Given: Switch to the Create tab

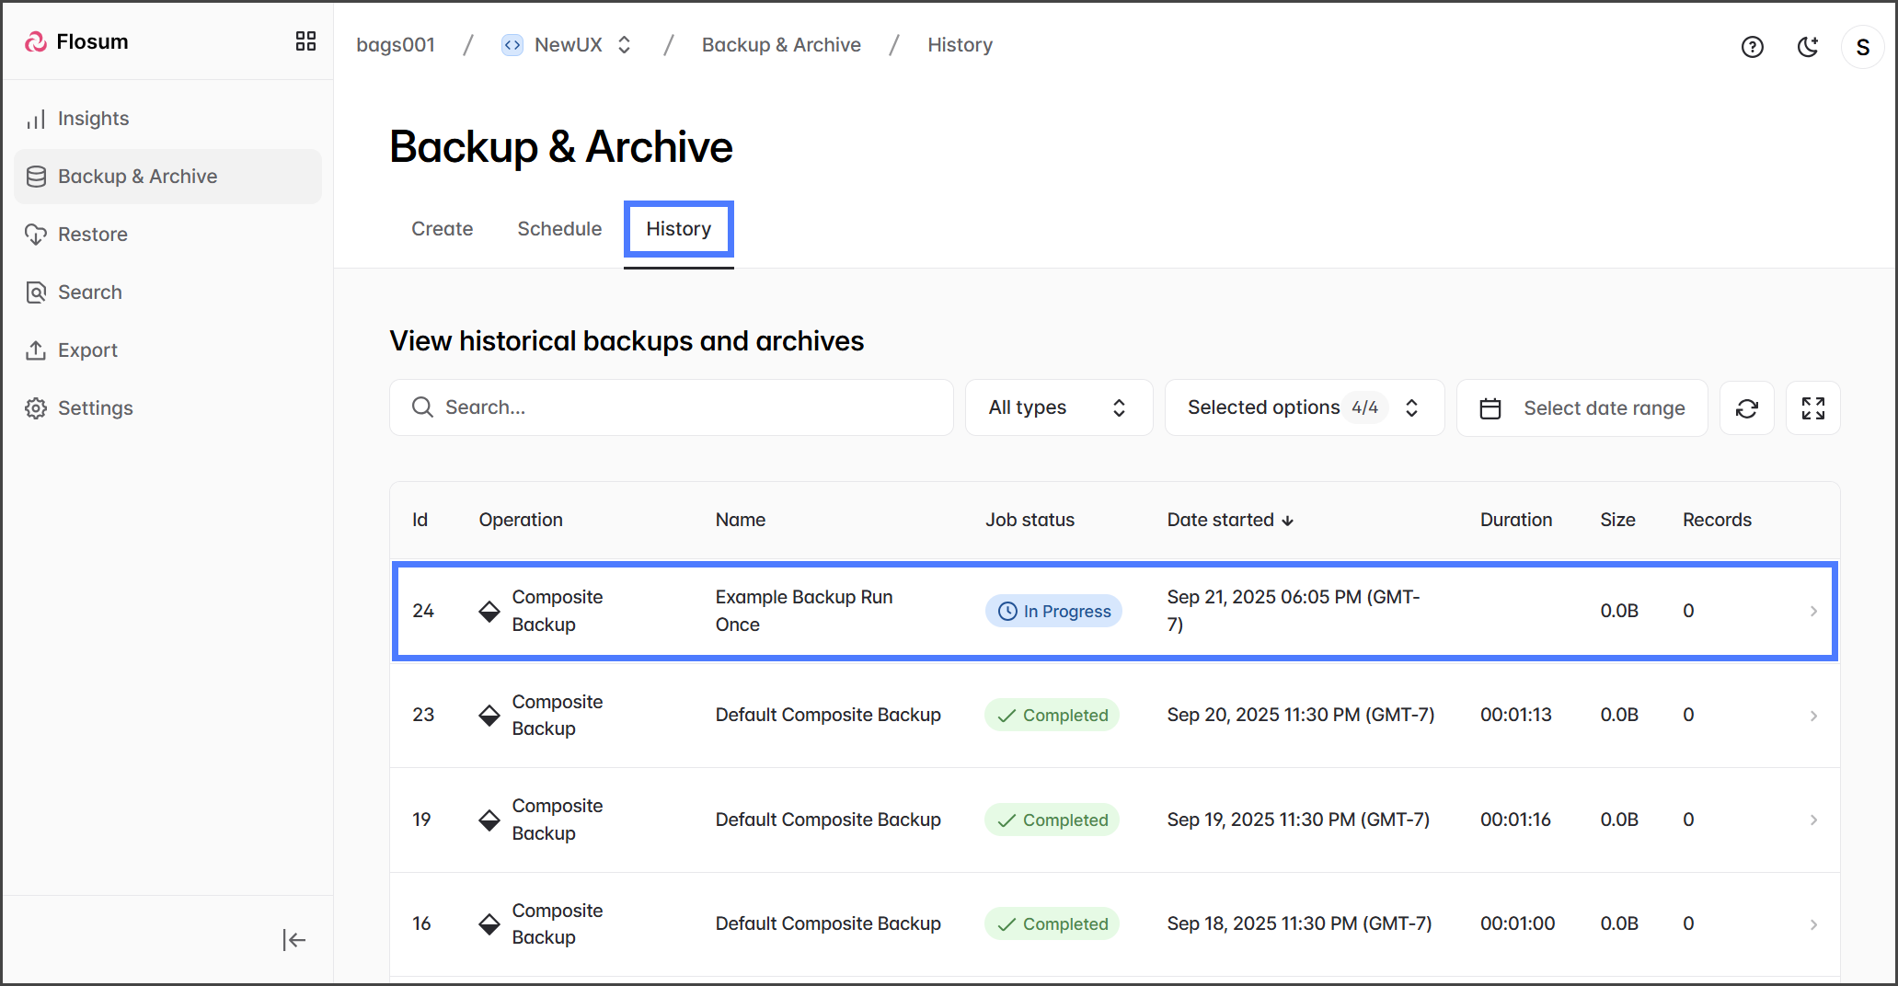Looking at the screenshot, I should tap(442, 229).
